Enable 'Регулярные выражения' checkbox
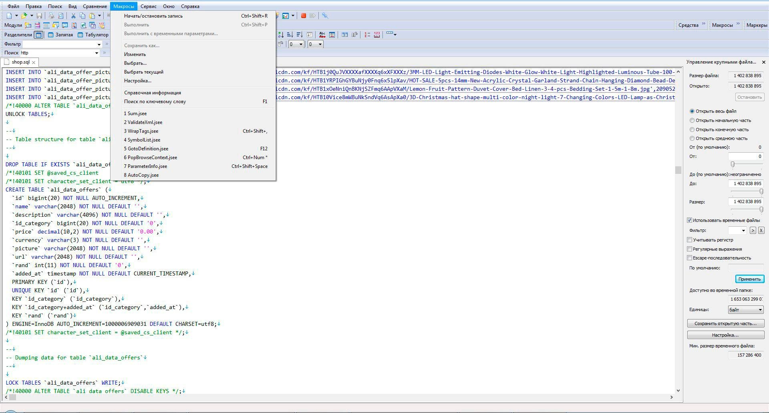 tap(690, 249)
